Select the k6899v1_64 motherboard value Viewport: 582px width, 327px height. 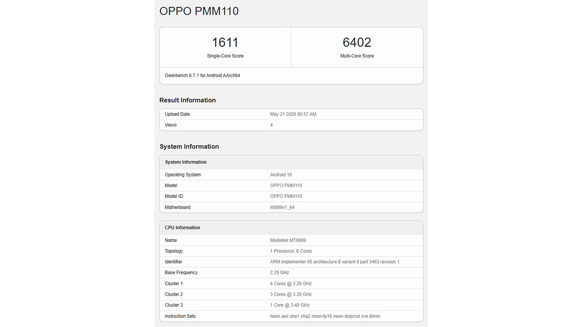coord(282,207)
